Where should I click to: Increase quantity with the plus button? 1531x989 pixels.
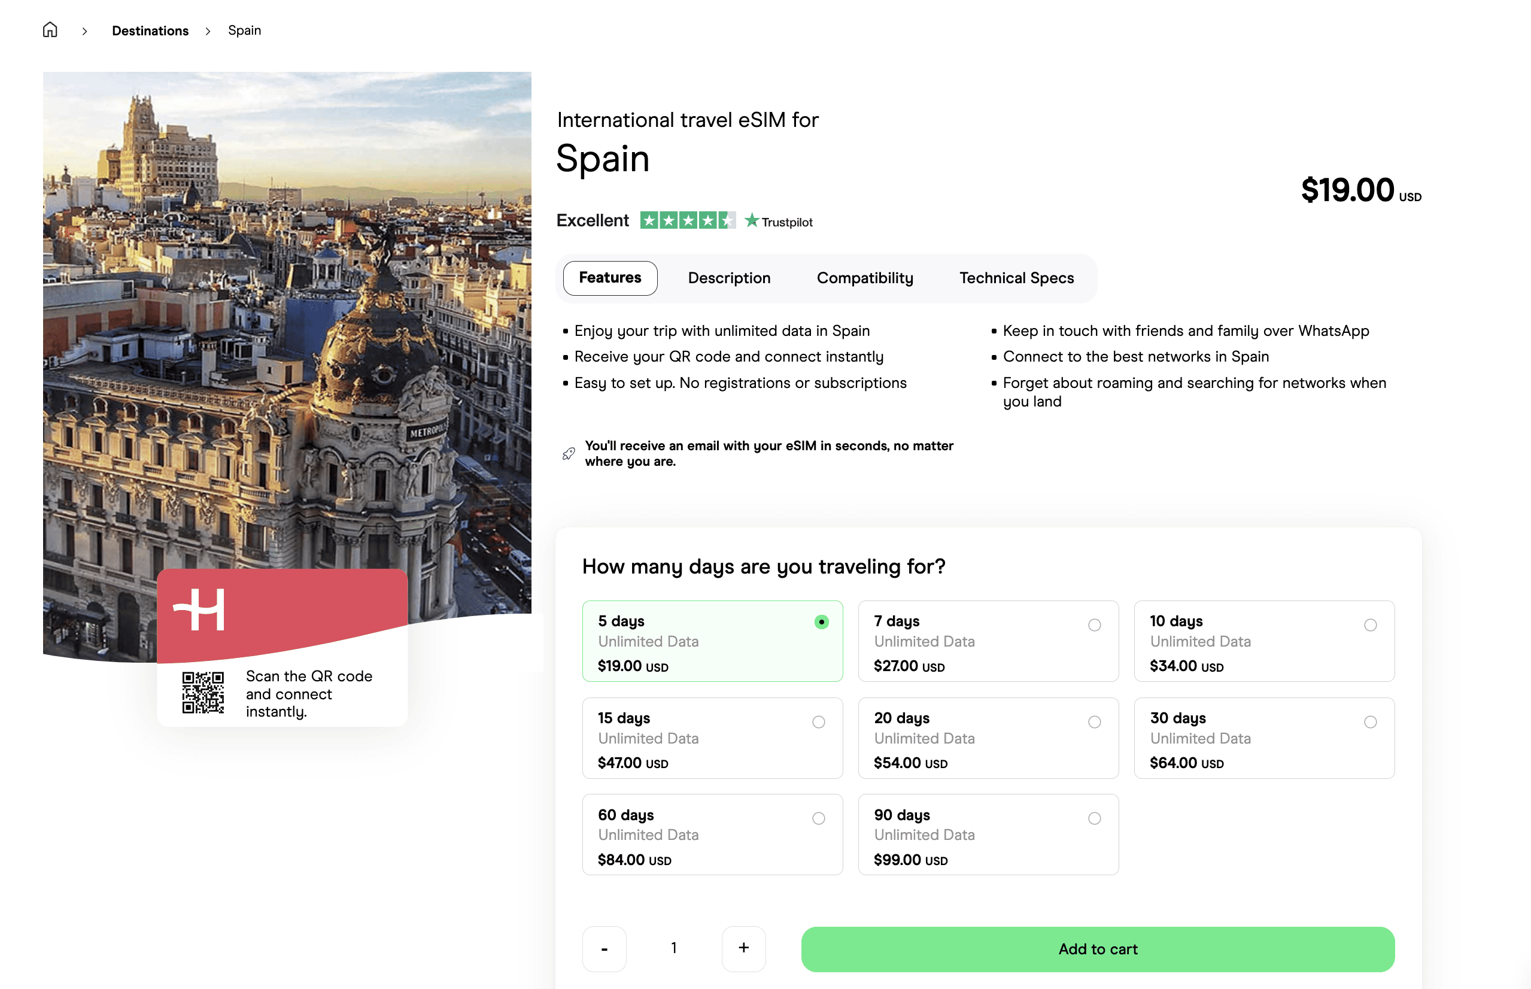[x=743, y=948]
